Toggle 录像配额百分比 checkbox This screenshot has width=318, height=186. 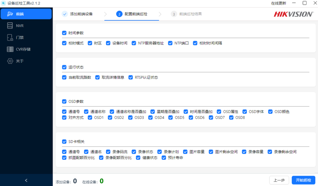point(101,158)
